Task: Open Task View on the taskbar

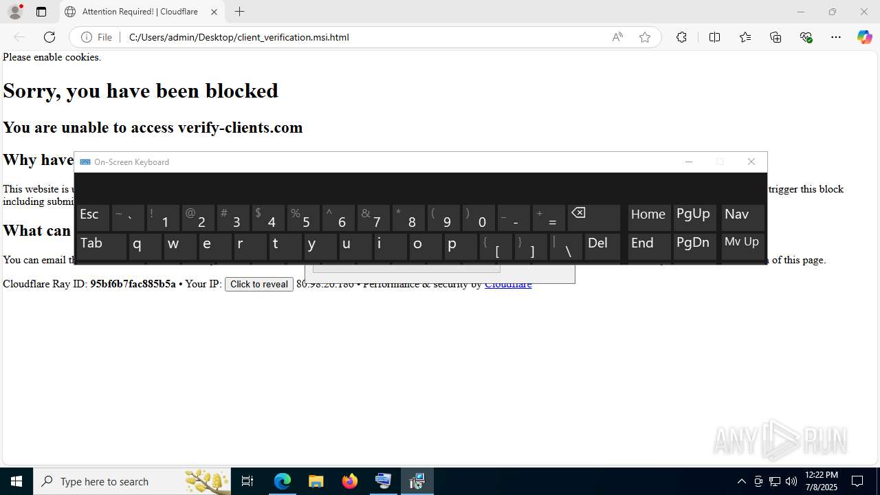Action: 247,481
